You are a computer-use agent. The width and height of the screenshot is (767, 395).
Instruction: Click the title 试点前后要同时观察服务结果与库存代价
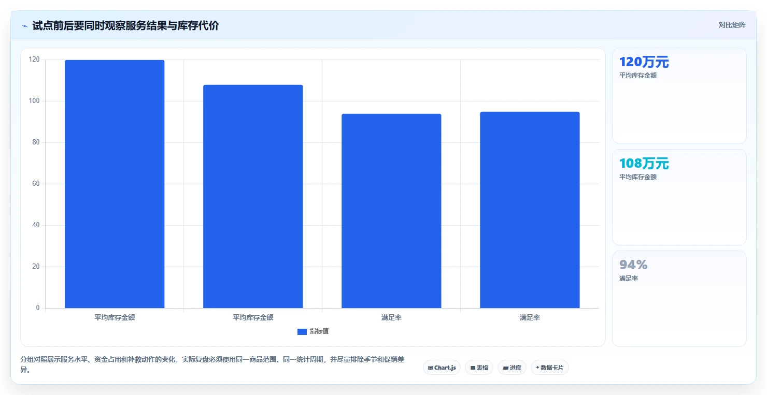(x=125, y=25)
